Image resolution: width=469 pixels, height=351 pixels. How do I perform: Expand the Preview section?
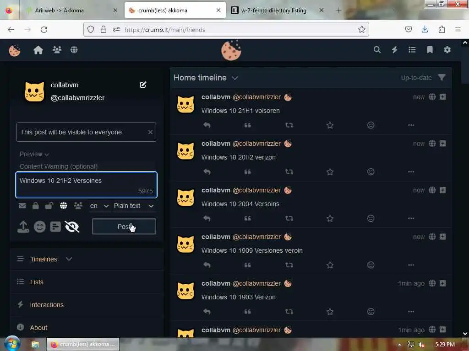34,154
